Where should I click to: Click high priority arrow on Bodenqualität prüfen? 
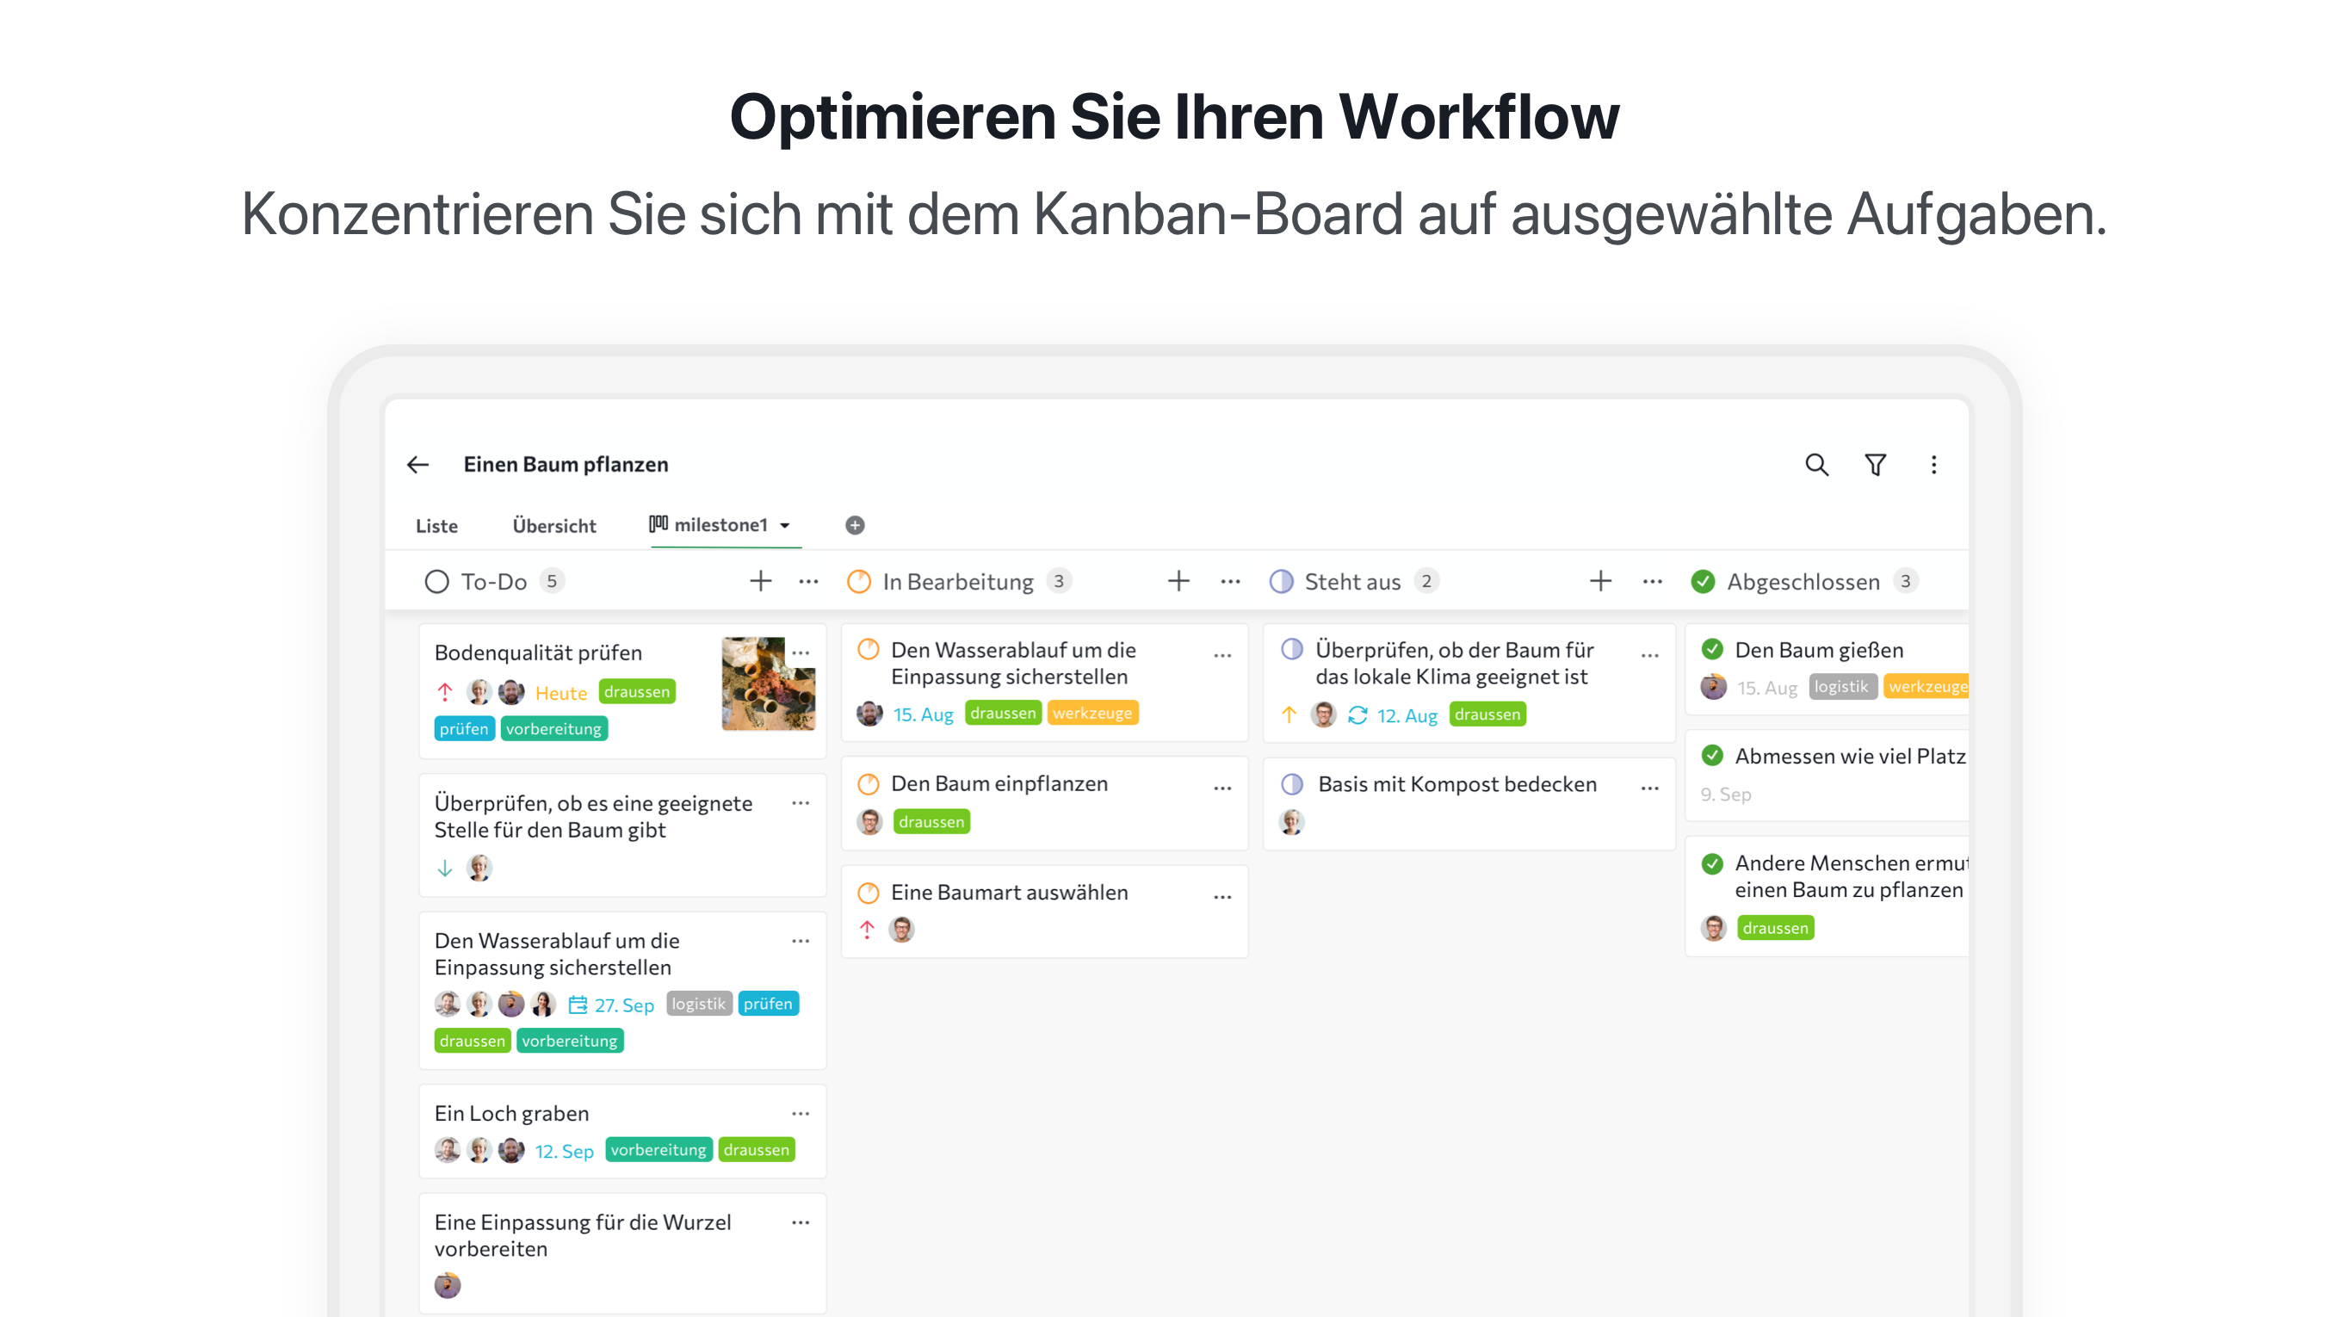click(x=444, y=692)
